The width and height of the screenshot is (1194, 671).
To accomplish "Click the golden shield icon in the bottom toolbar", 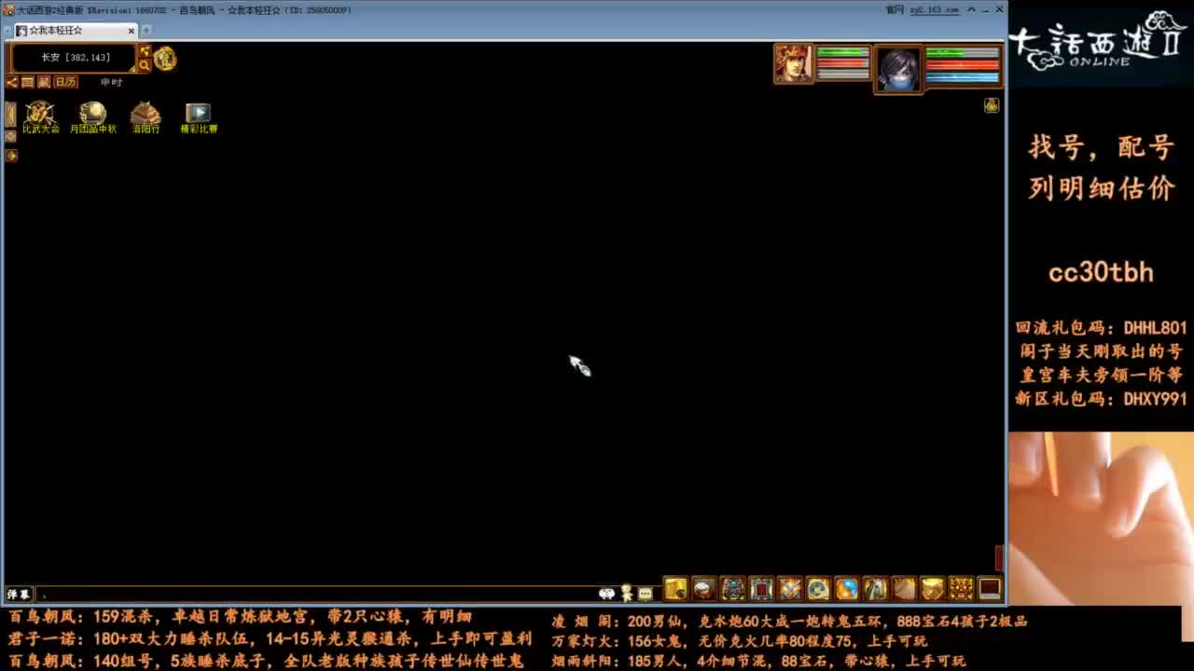I will coord(933,589).
